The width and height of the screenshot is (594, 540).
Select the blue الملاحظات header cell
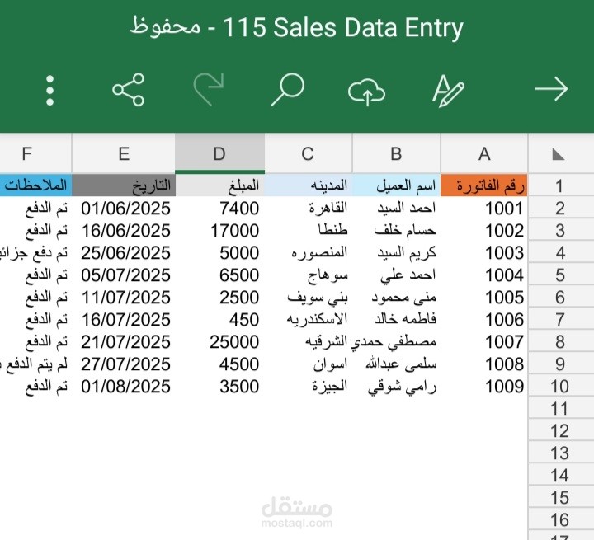35,185
